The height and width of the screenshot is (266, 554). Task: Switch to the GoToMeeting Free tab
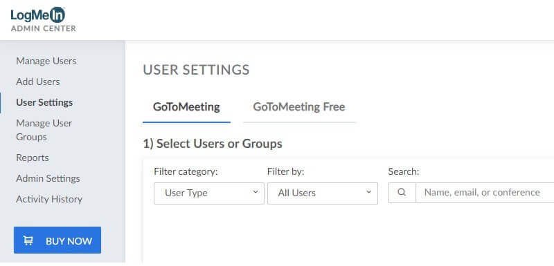coord(299,107)
